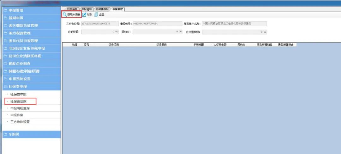
Task: Open the 三方协议设置 sidebar sub-item
Action: 20,122
